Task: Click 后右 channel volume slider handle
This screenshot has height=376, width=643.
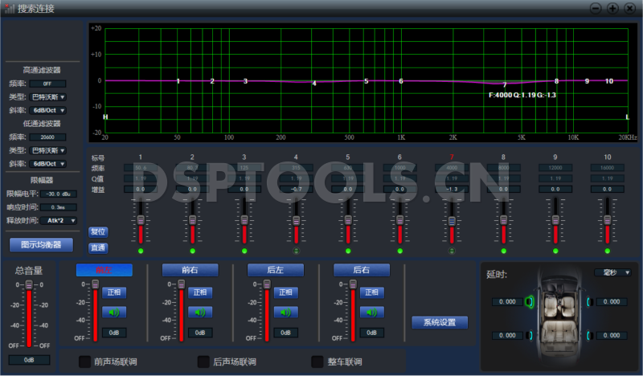Action: point(353,284)
